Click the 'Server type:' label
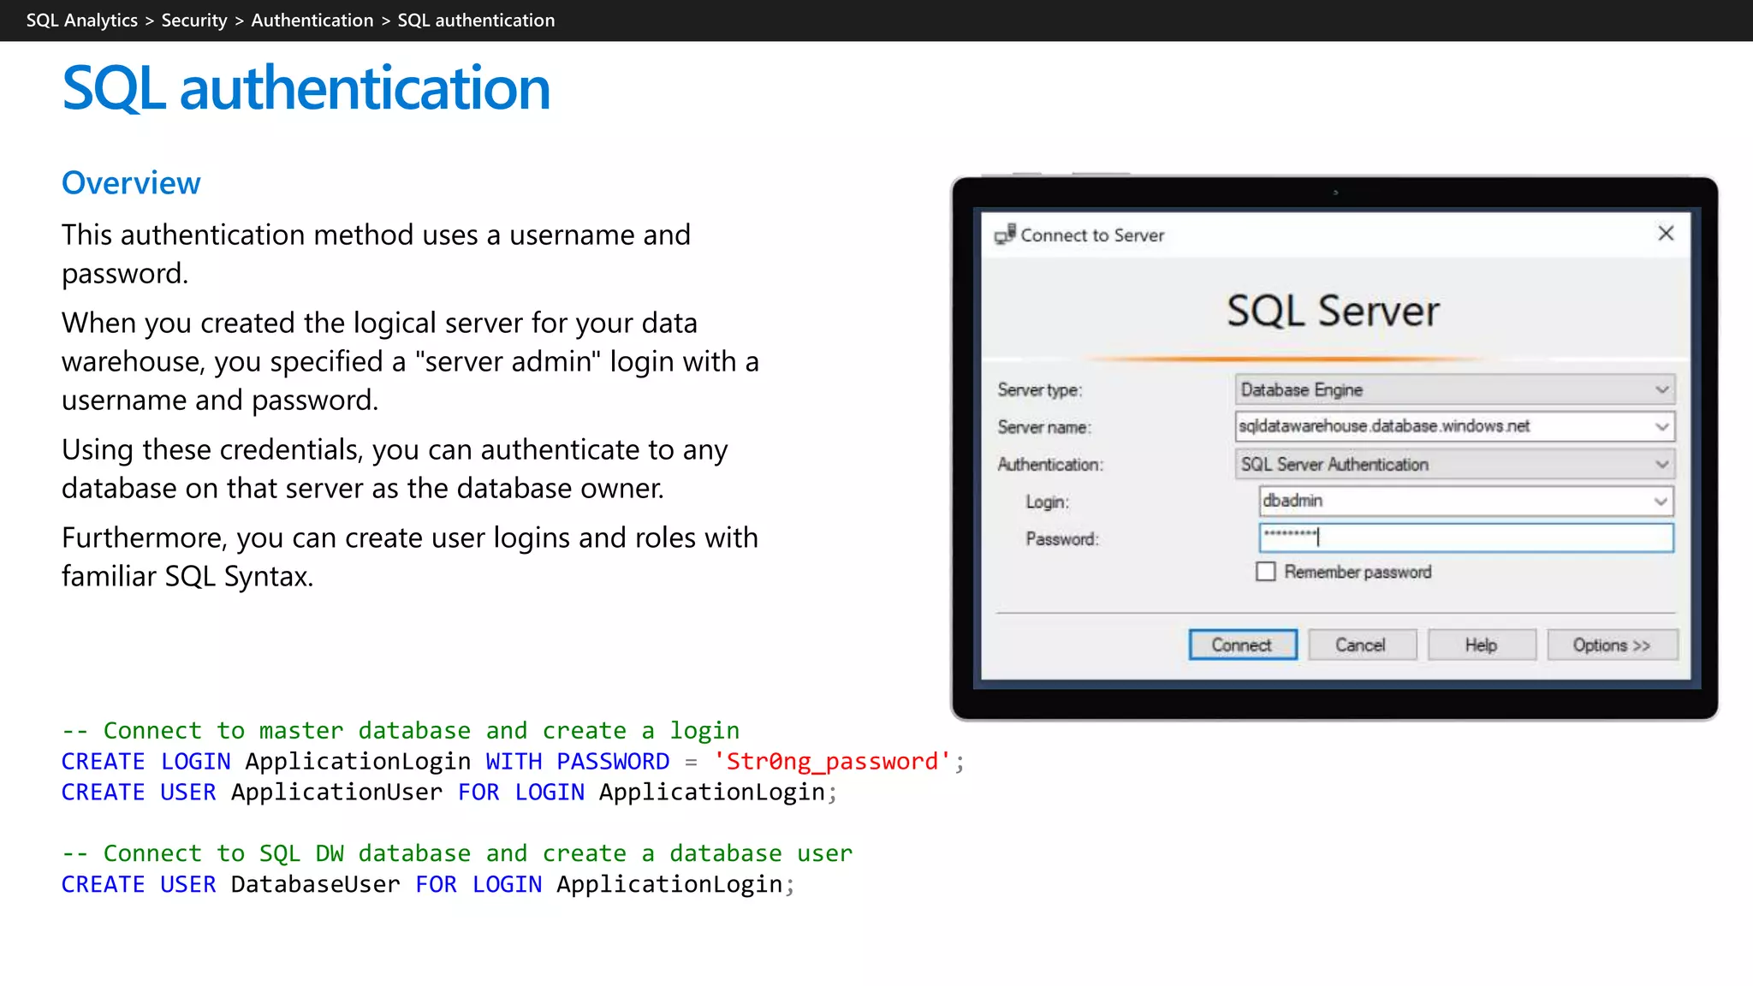 click(1039, 390)
